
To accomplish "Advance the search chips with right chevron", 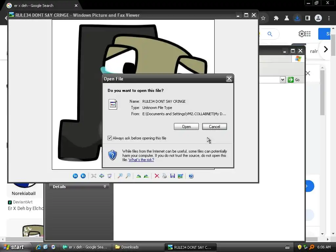I will point(326,49).
